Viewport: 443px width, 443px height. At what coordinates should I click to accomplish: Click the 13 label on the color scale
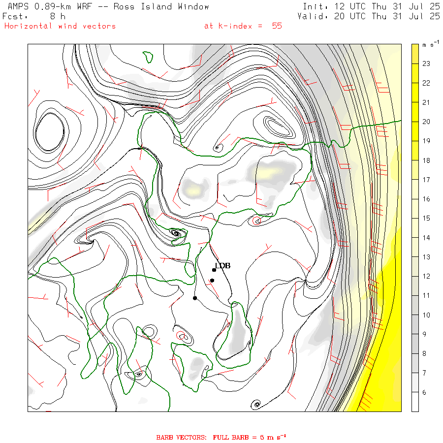pyautogui.click(x=426, y=257)
